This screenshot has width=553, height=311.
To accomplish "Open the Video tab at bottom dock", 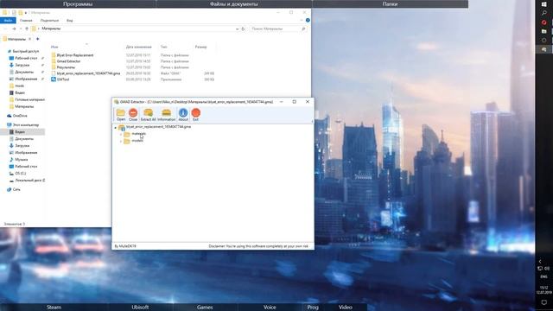I will point(346,308).
